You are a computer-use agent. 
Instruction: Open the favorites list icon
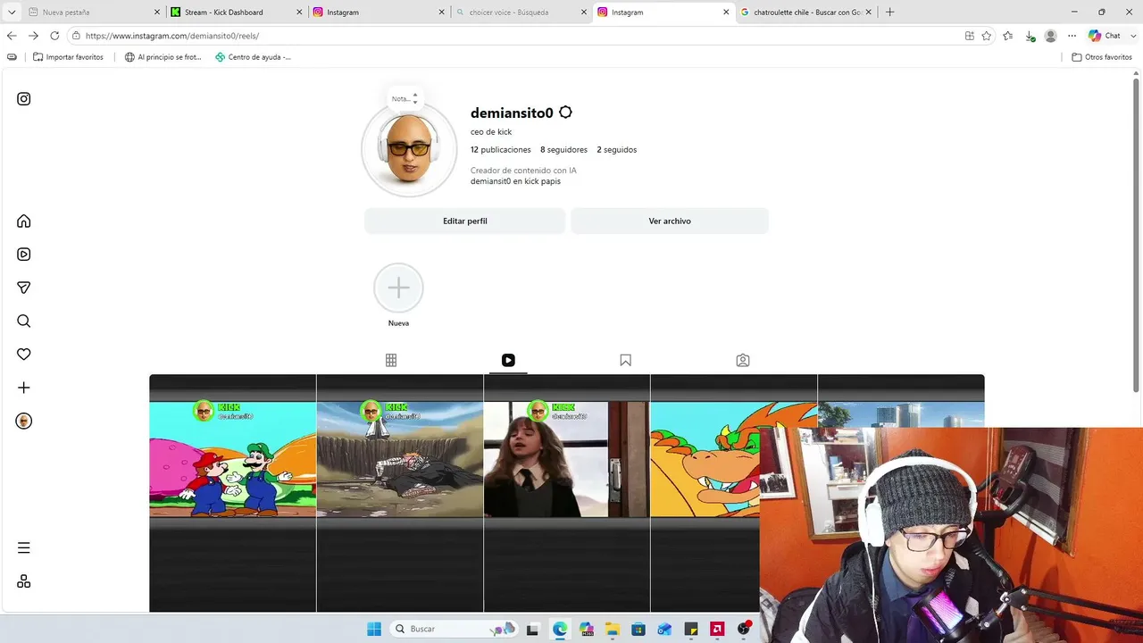1008,36
